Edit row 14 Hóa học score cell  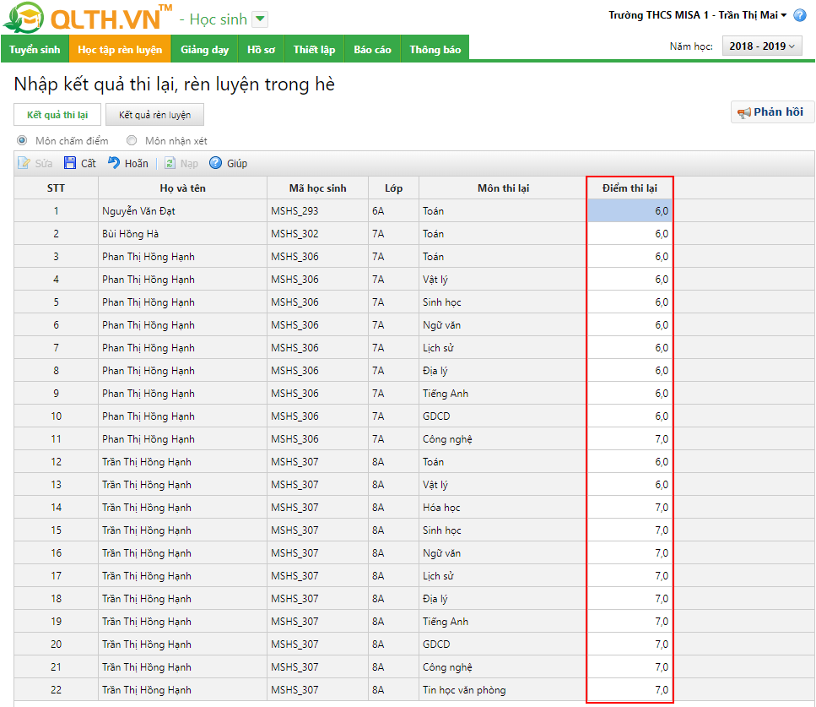630,508
